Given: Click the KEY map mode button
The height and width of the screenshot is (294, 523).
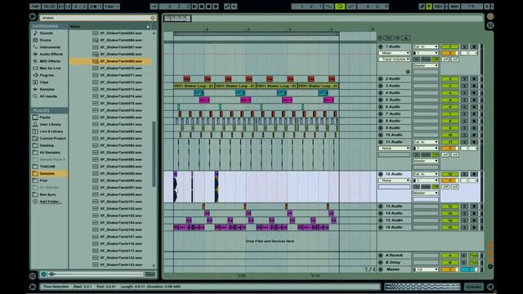Looking at the screenshot, I should [x=439, y=7].
